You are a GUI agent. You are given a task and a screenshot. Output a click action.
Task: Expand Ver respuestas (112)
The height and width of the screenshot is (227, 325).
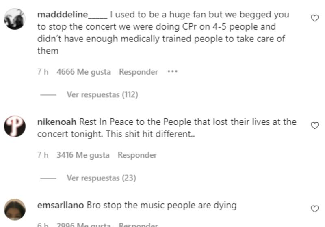(x=102, y=95)
